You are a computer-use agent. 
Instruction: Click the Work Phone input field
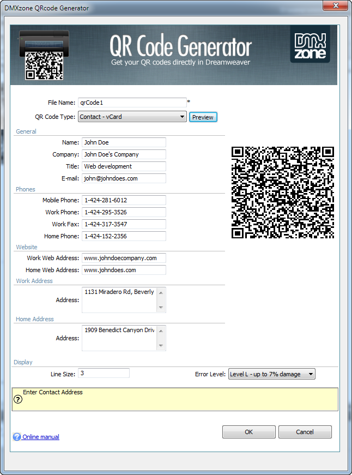tap(124, 212)
